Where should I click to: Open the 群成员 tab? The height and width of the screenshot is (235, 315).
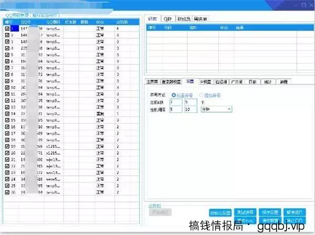(x=184, y=19)
